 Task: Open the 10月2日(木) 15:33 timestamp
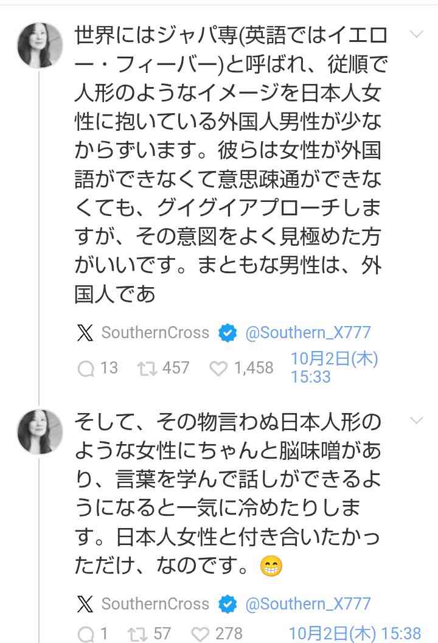click(x=334, y=367)
